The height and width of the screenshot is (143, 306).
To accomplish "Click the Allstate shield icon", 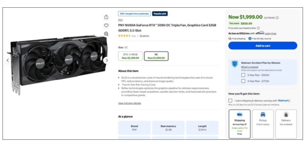I will point(234,64).
